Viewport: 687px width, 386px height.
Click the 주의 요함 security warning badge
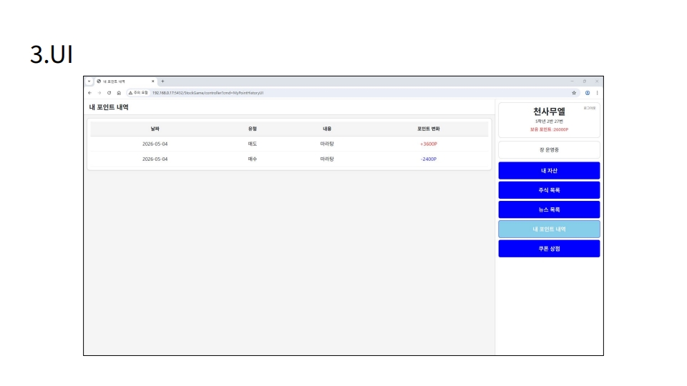click(x=138, y=93)
